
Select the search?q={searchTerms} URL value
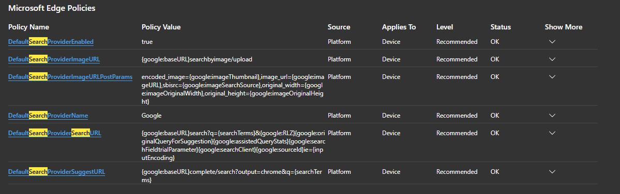coord(233,145)
